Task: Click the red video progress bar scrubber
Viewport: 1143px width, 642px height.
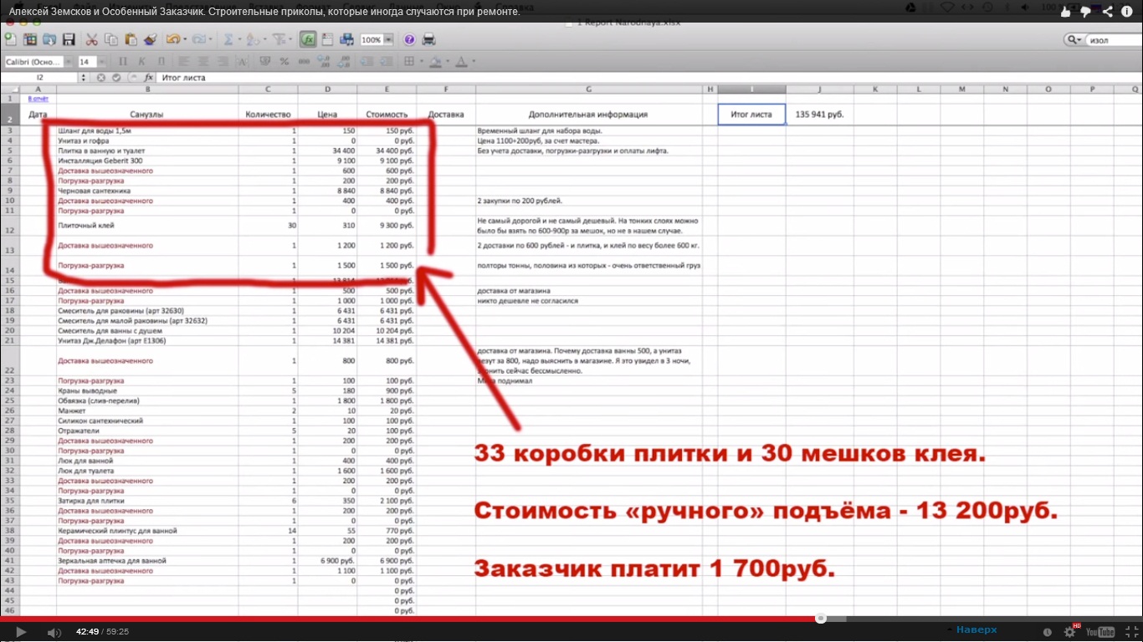Action: (821, 619)
